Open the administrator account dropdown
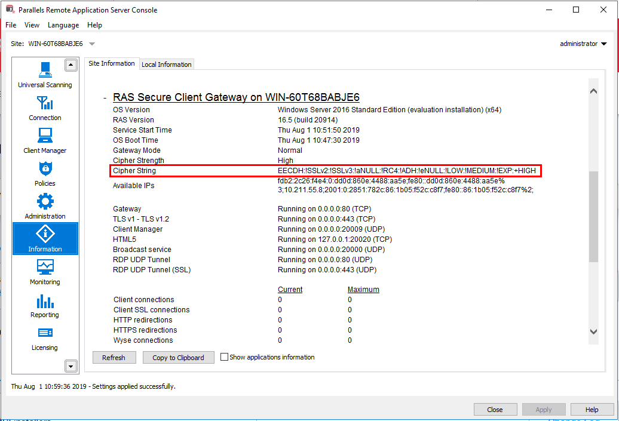Viewport: 619px width, 421px height. [603, 44]
